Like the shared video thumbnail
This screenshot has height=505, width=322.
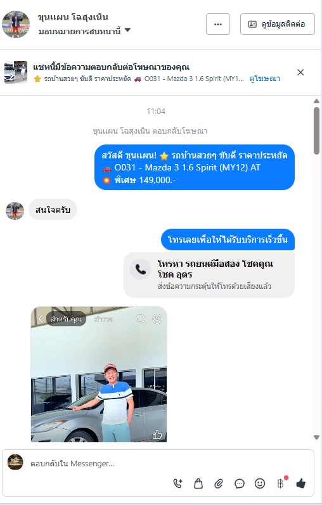click(x=157, y=435)
